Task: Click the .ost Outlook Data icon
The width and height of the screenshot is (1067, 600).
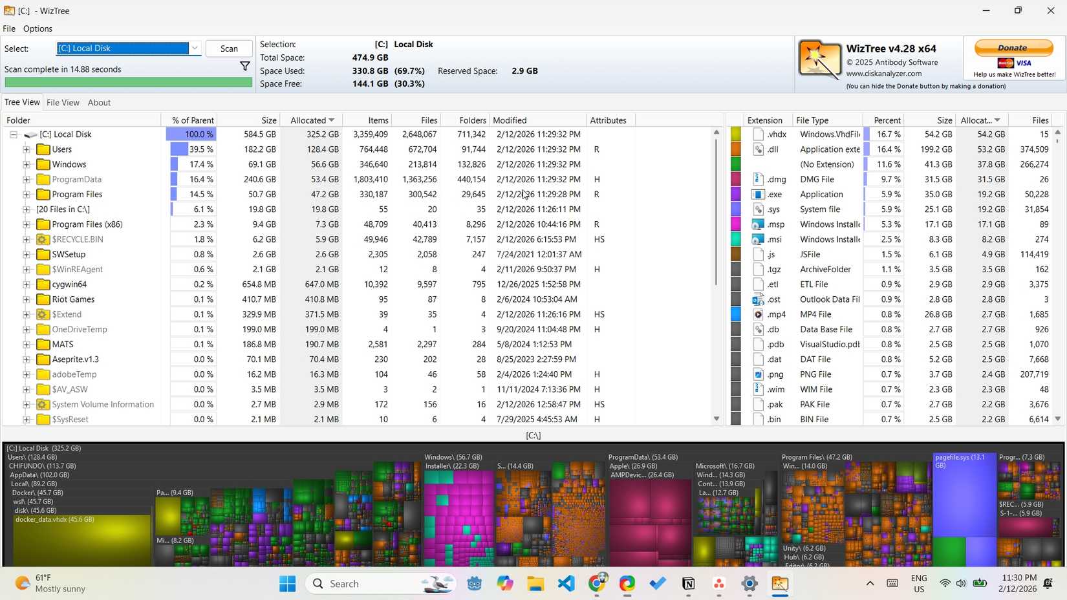Action: [x=759, y=299]
